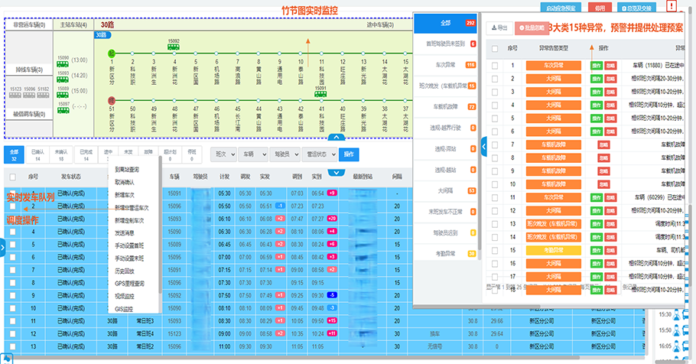Expand the left sidebar arrow handle

click(2, 245)
